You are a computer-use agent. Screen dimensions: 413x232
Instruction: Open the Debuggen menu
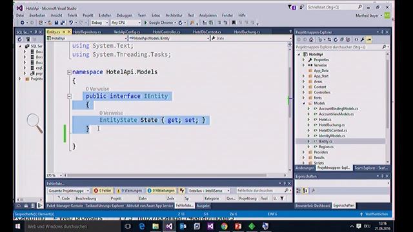(125, 15)
